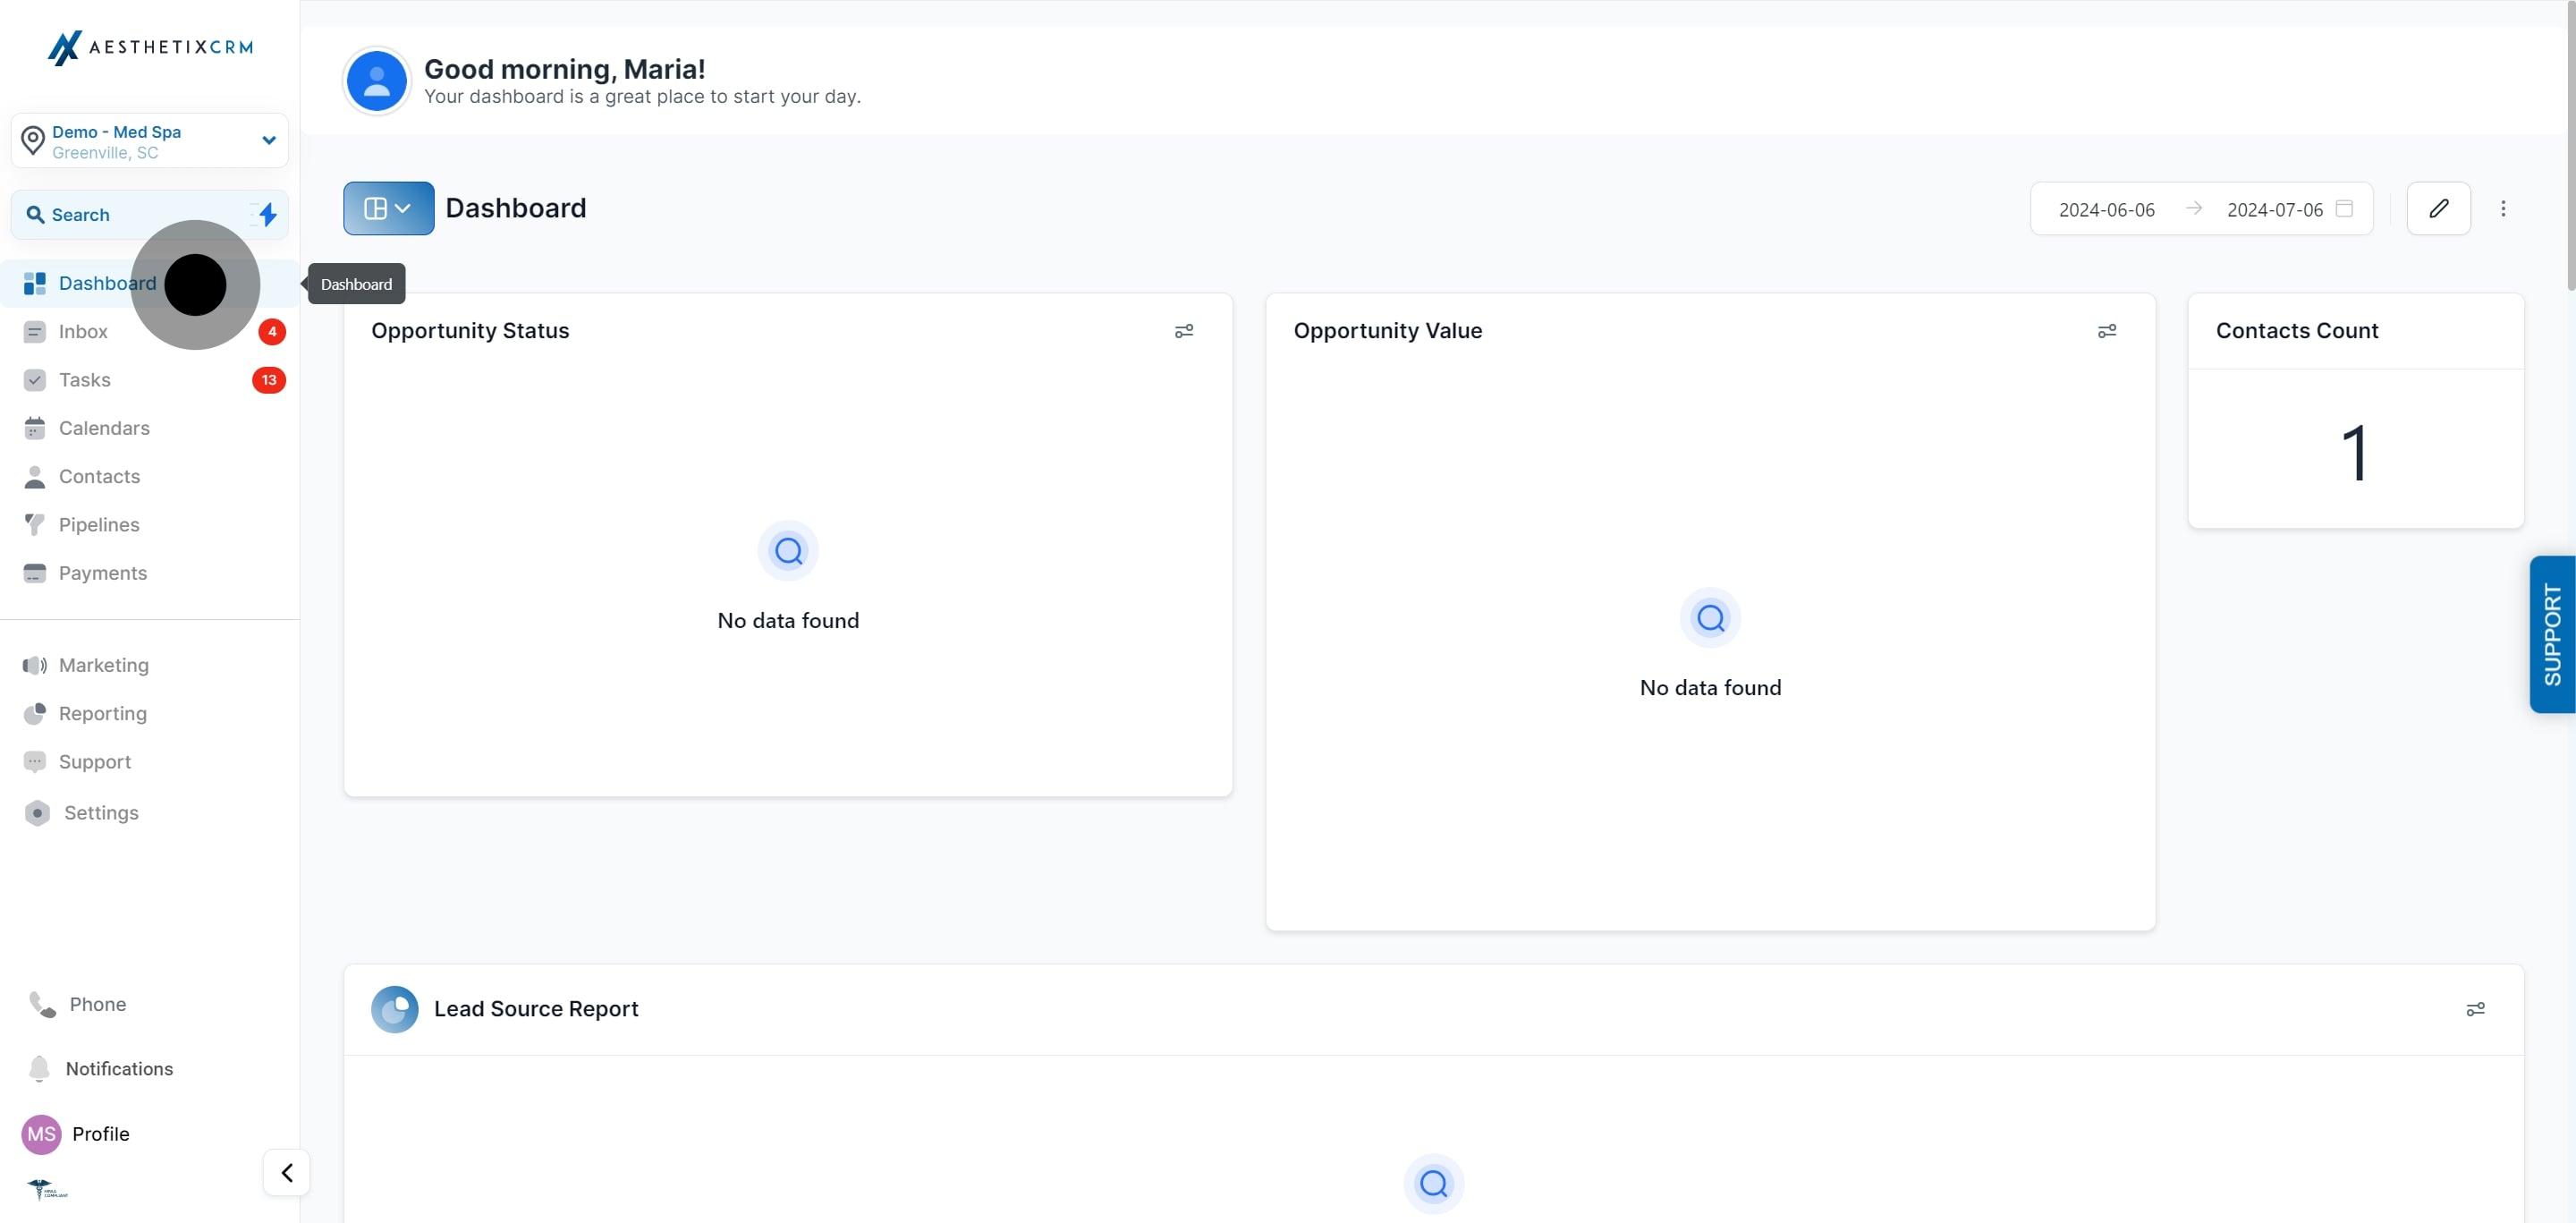
Task: Click the calendar icon in date range
Action: tap(2344, 208)
